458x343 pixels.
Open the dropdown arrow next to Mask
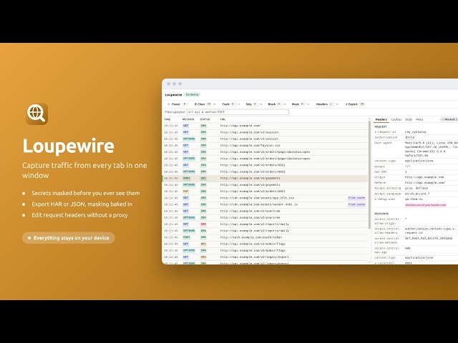click(308, 104)
